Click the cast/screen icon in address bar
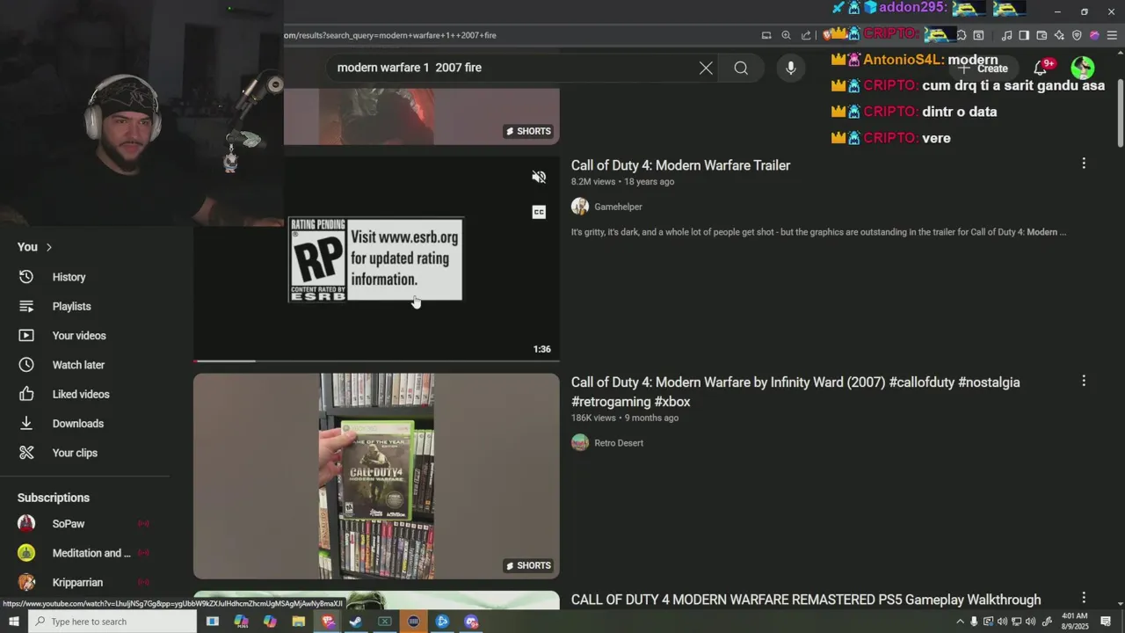The width and height of the screenshot is (1125, 633). pyautogui.click(x=766, y=35)
